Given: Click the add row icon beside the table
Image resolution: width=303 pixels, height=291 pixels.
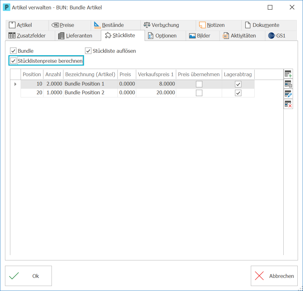Looking at the screenshot, I should click(x=288, y=74).
